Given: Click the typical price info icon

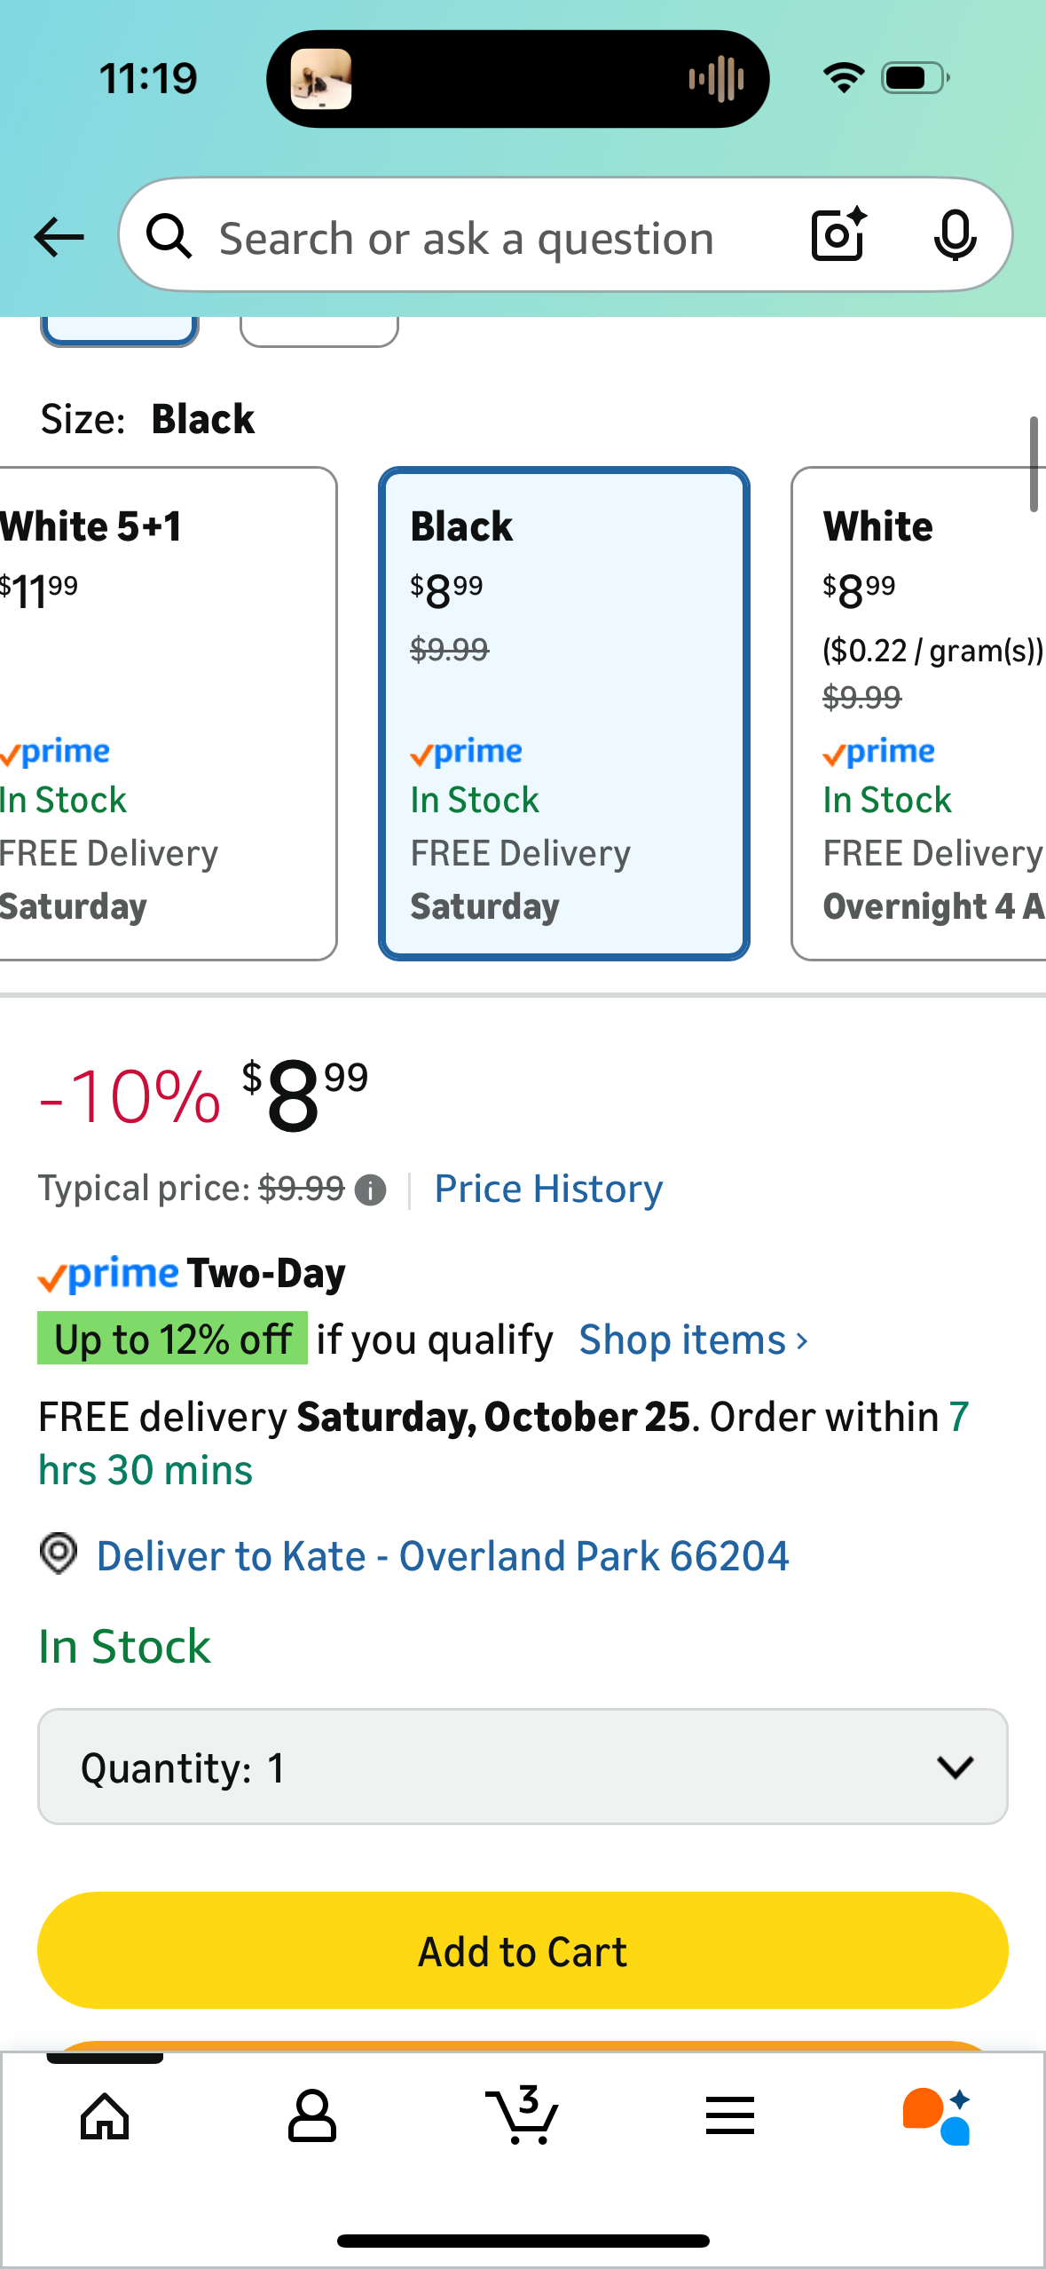Looking at the screenshot, I should [370, 1190].
